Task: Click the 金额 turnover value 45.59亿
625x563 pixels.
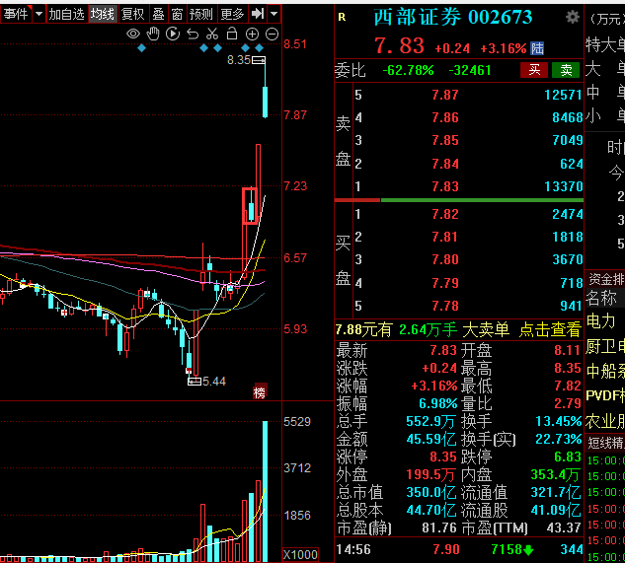Action: coord(431,439)
